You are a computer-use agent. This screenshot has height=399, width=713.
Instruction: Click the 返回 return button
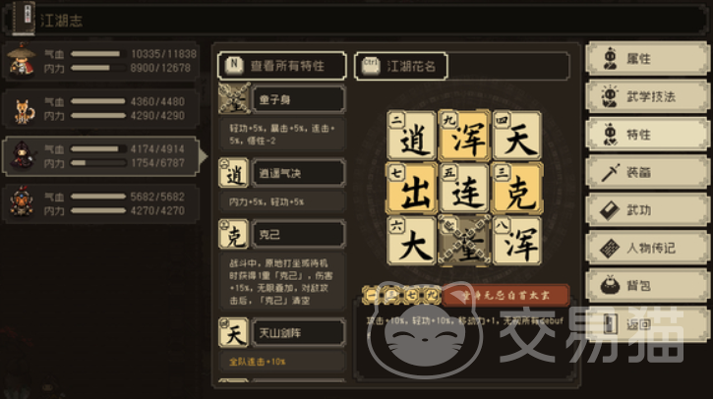(x=647, y=324)
